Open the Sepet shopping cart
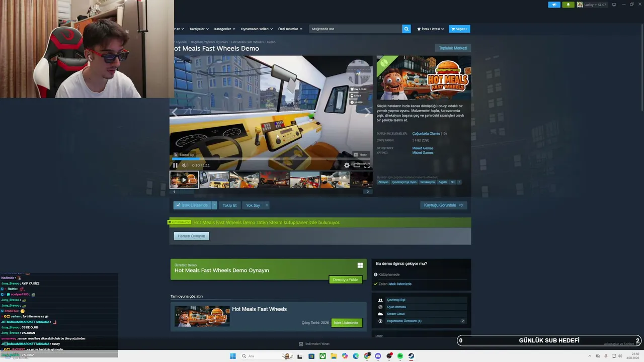Screen dimensions: 644x362 pyautogui.click(x=459, y=29)
